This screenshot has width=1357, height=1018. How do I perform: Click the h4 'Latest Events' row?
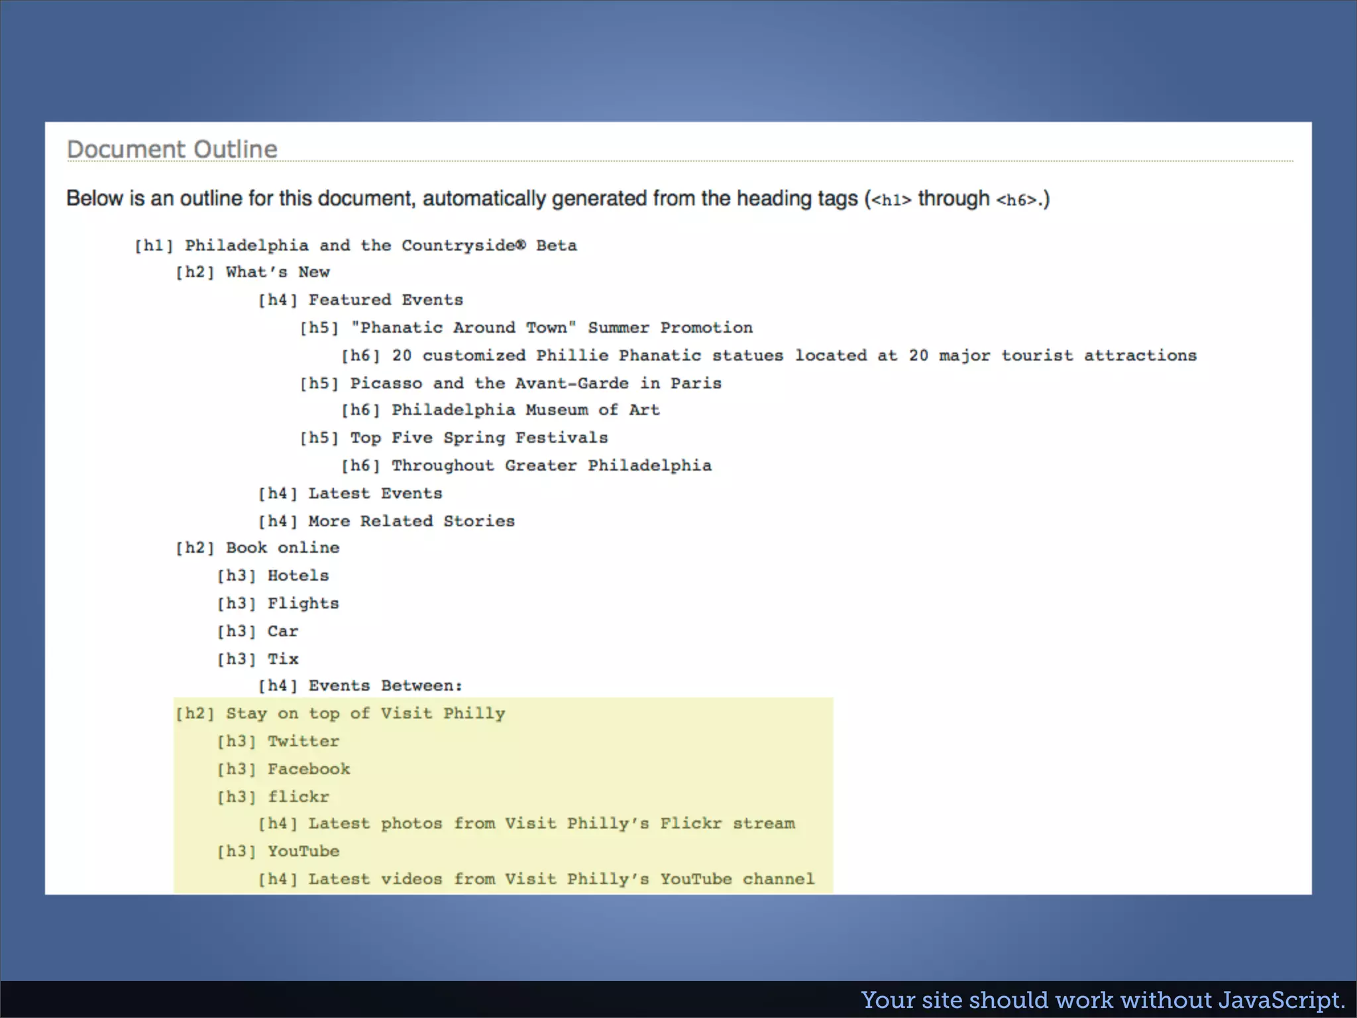350,493
